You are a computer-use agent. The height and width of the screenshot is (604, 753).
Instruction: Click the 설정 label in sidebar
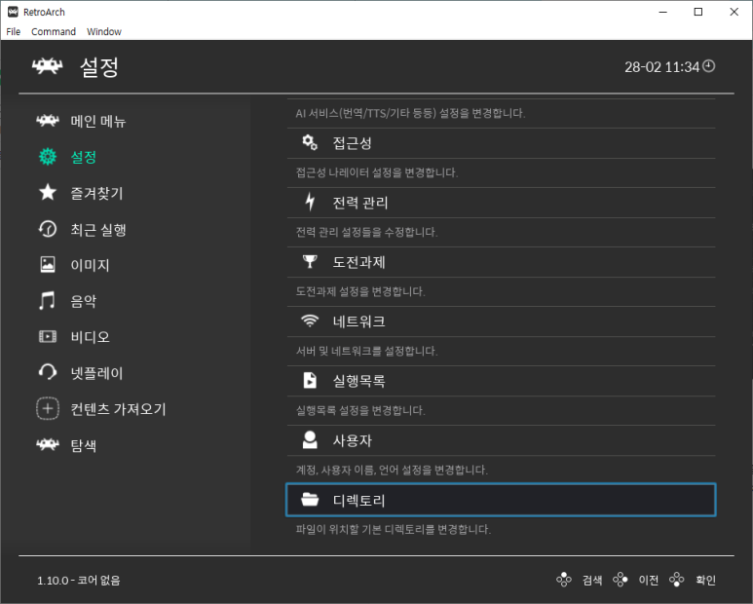click(83, 157)
